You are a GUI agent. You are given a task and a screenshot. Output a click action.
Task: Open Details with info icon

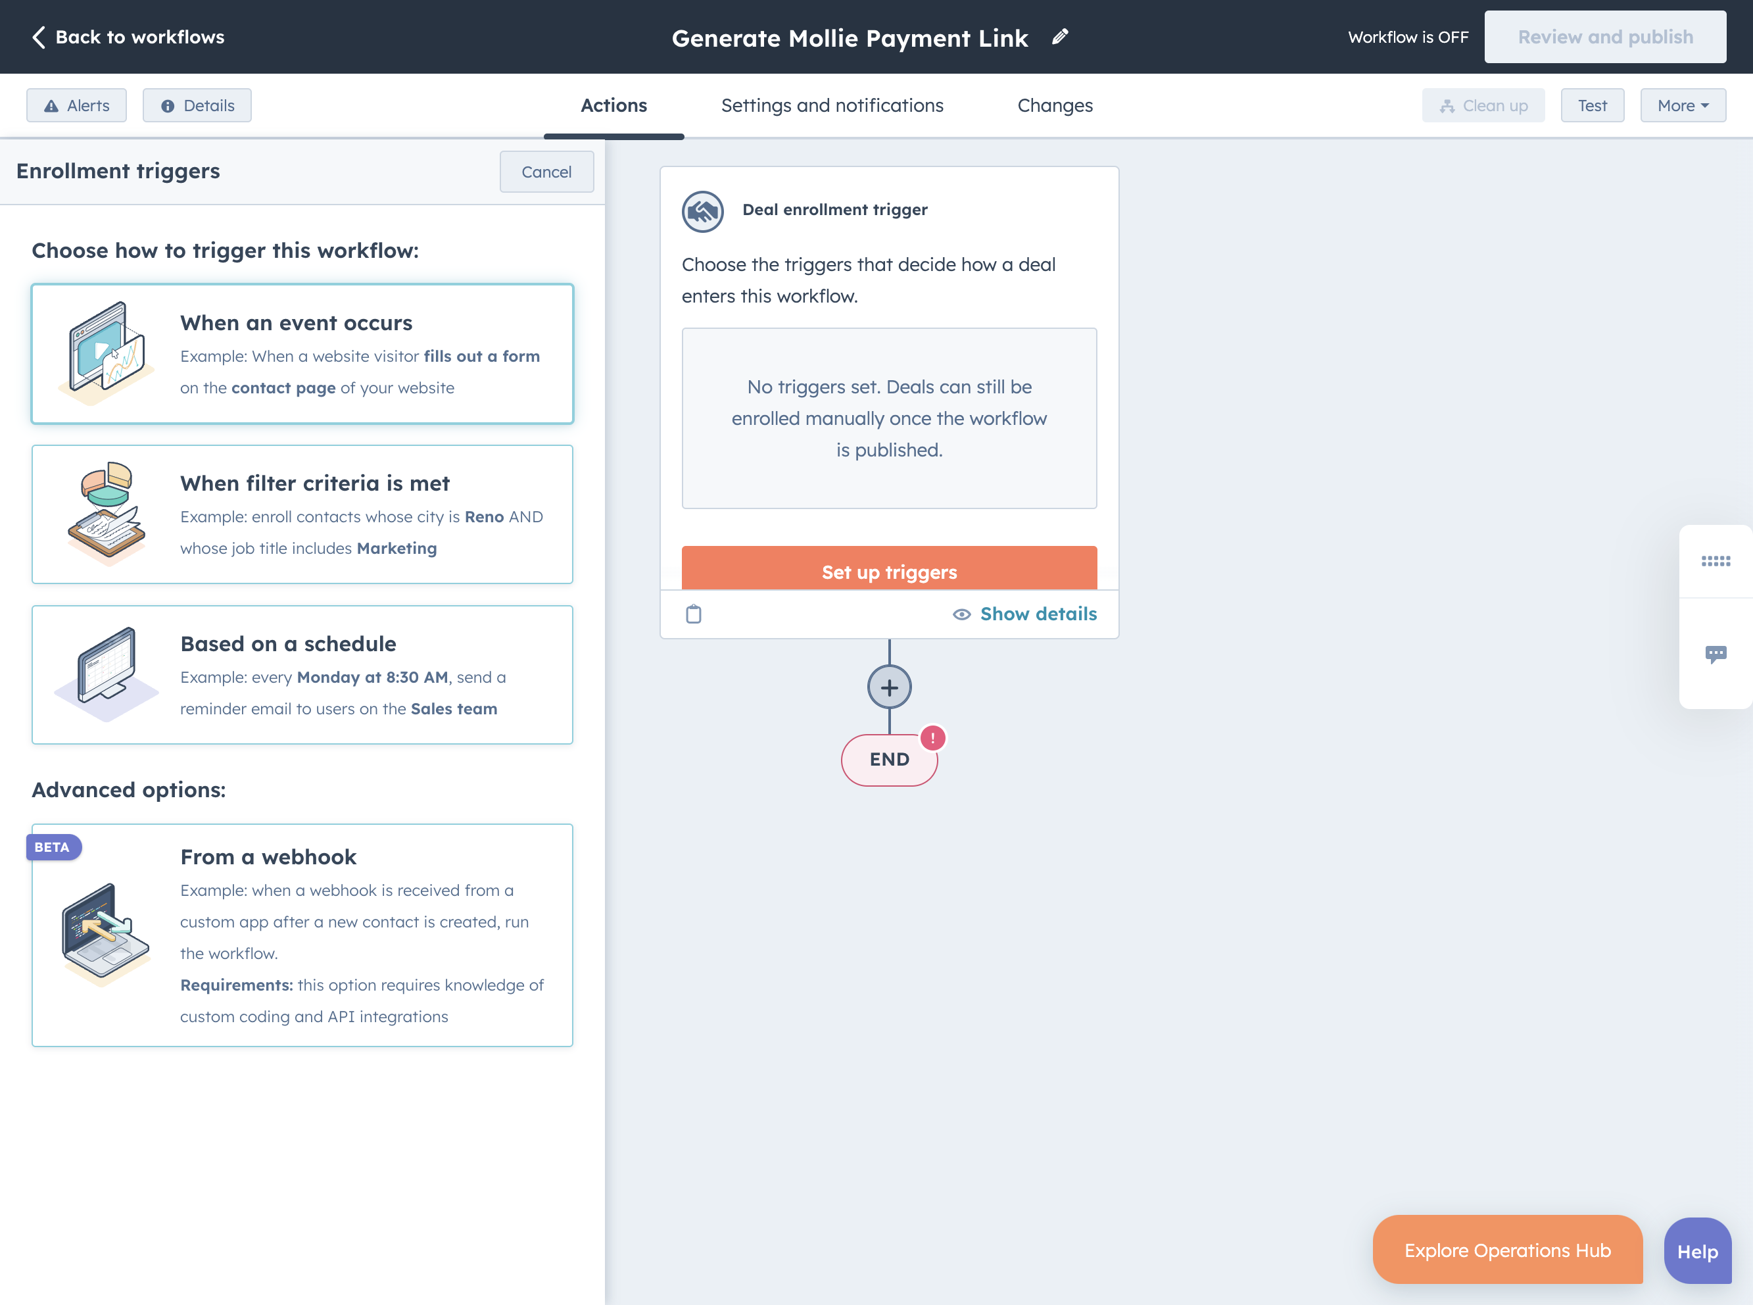(197, 105)
